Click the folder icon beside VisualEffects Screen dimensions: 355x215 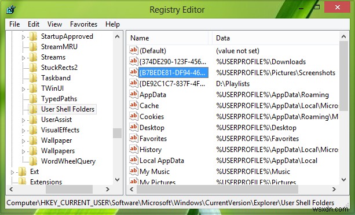tap(33, 130)
